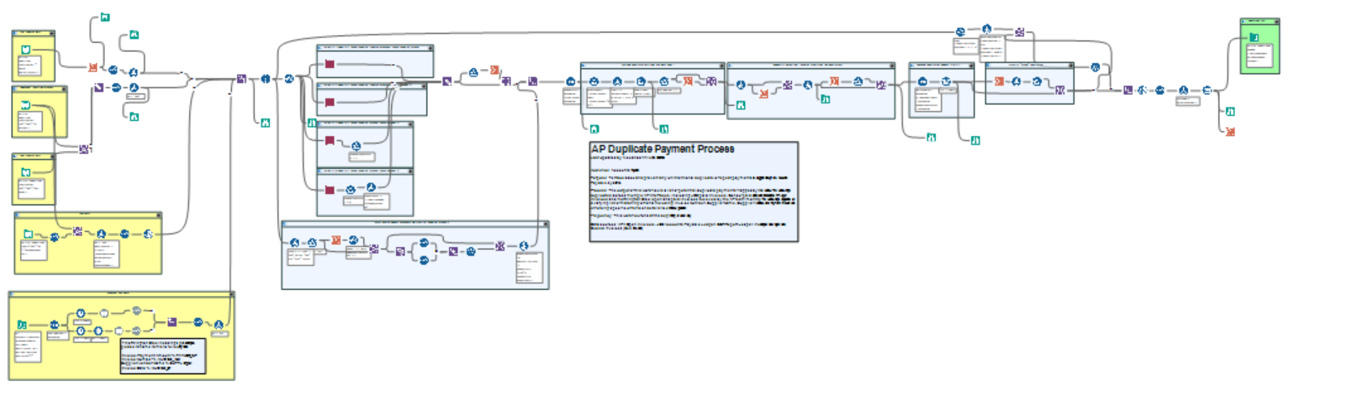Screen dimensions: 1352x411
Task: Select the purple union tool merging yellow container outputs
Action: tap(241, 79)
